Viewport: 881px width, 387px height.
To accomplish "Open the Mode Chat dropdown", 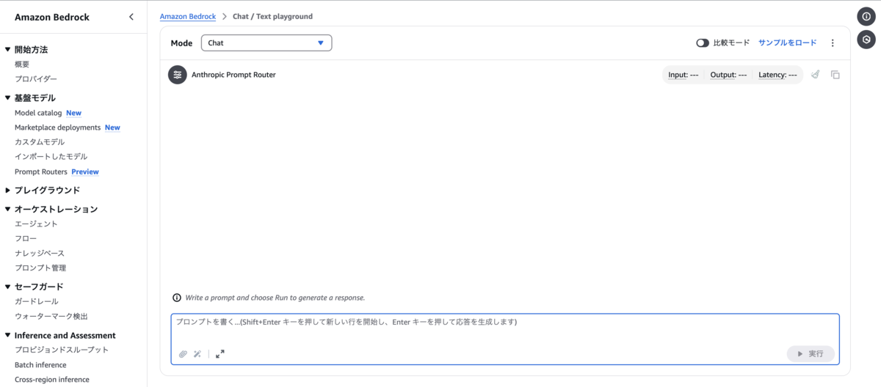I will (267, 43).
